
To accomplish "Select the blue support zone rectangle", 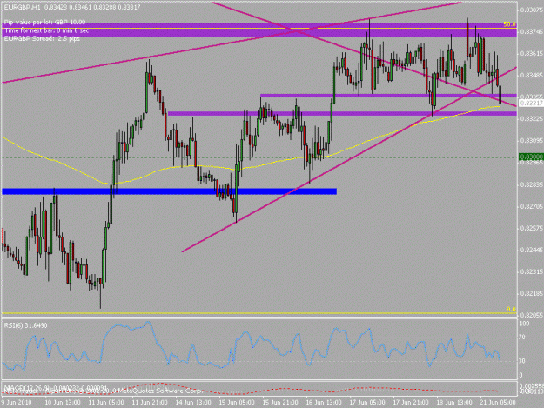I will coord(170,191).
